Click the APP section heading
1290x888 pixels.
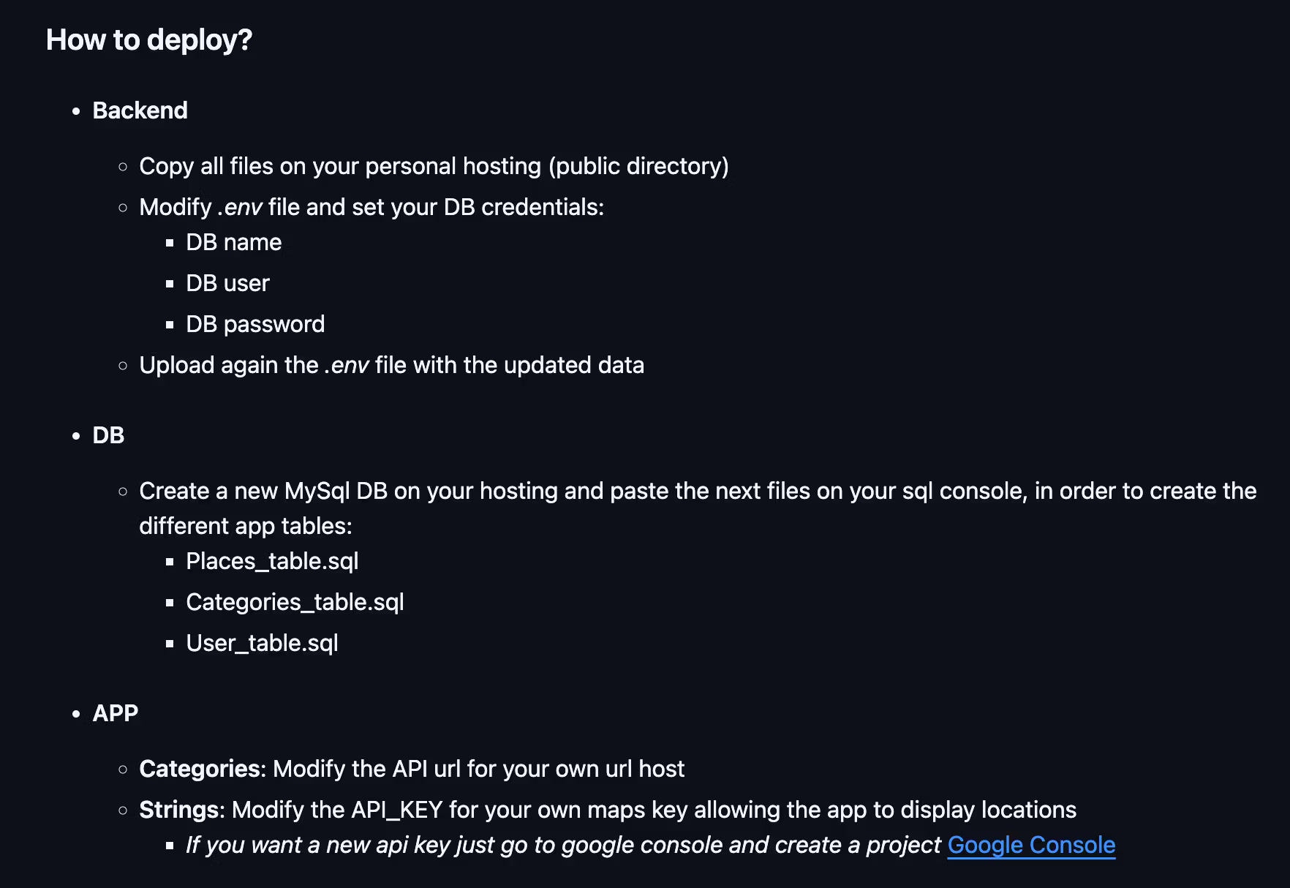click(x=116, y=713)
